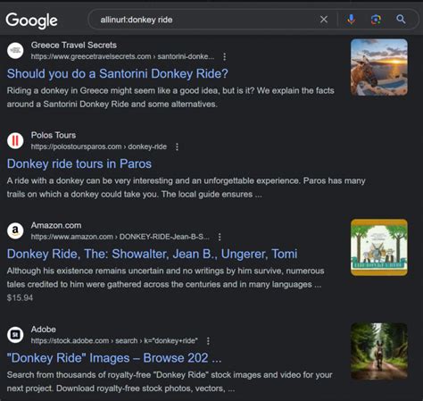Click the Polos Tours favicon

pyautogui.click(x=15, y=140)
